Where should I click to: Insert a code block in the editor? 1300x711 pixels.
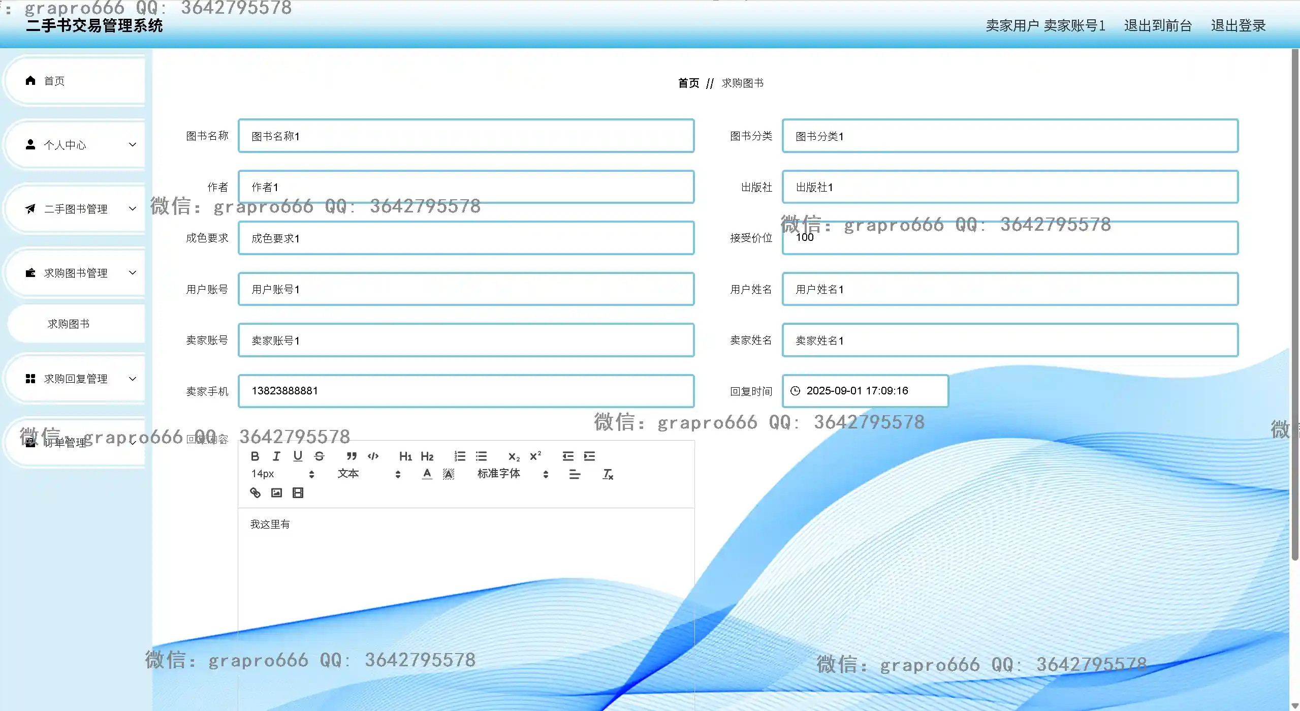(373, 456)
